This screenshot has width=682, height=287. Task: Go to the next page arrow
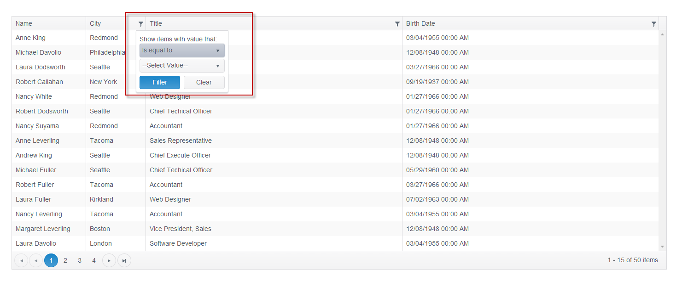pos(109,260)
